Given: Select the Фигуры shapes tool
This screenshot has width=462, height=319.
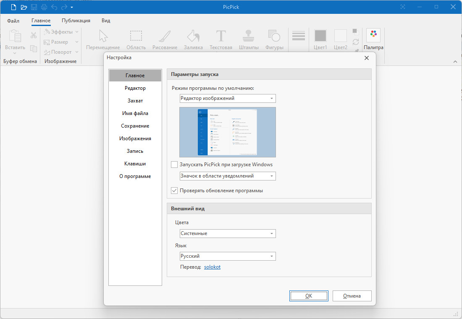Looking at the screenshot, I should (274, 39).
